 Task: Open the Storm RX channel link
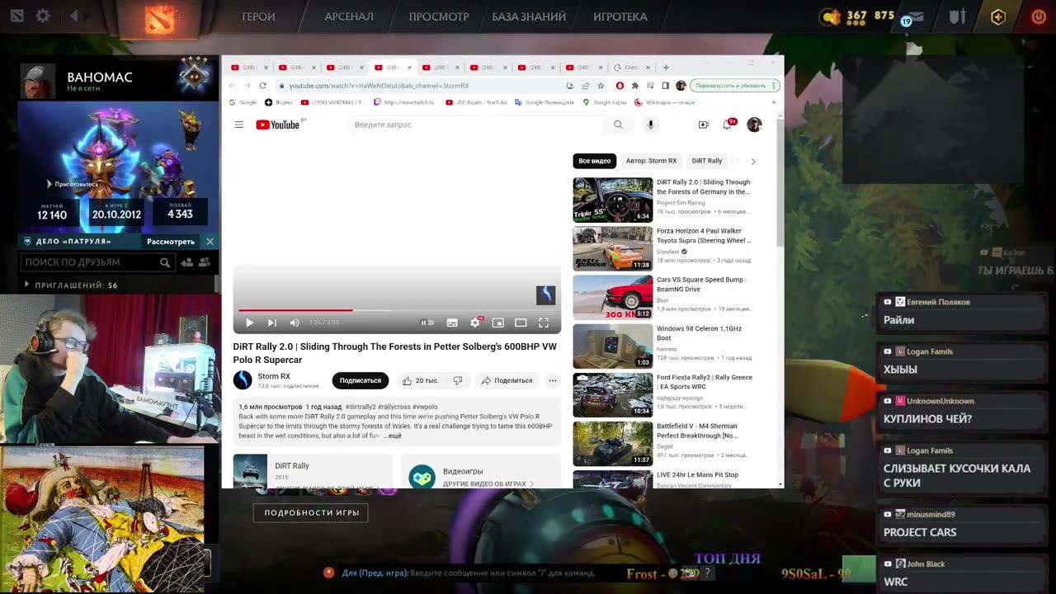[x=274, y=376]
